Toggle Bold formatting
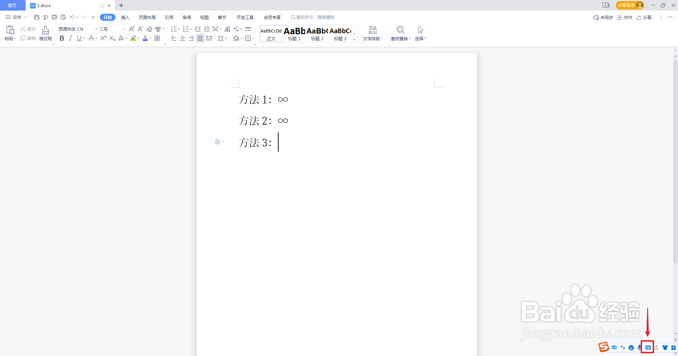This screenshot has width=678, height=356. point(62,38)
